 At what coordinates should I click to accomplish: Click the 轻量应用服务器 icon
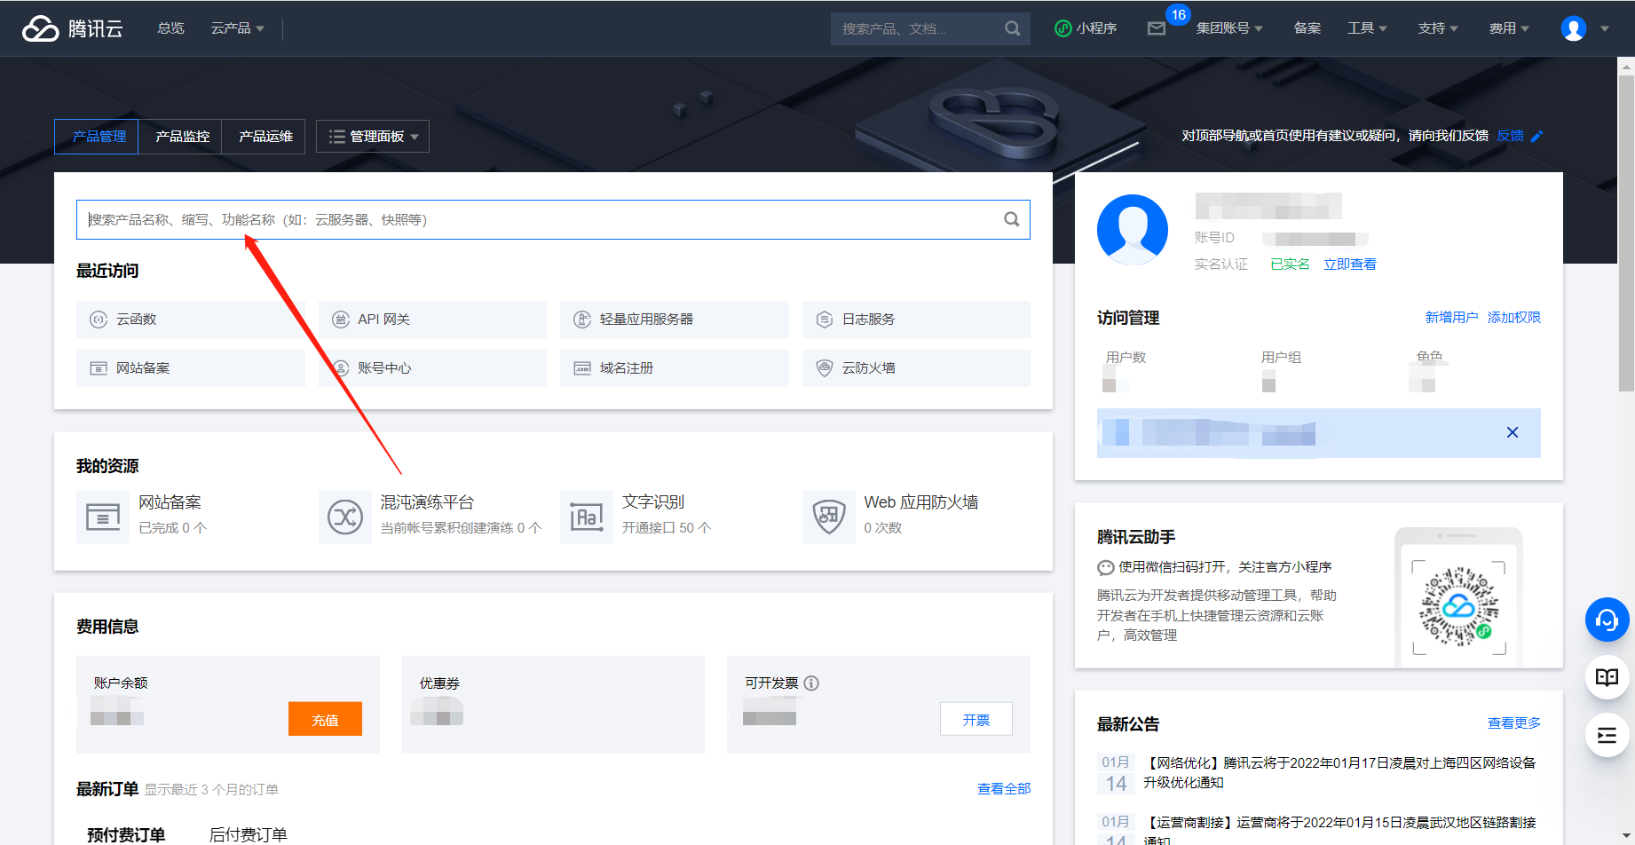pyautogui.click(x=582, y=319)
